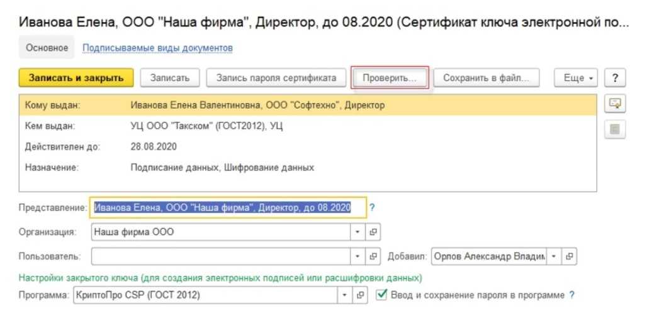Click the Программа field КриптоПро CSP

(x=205, y=295)
